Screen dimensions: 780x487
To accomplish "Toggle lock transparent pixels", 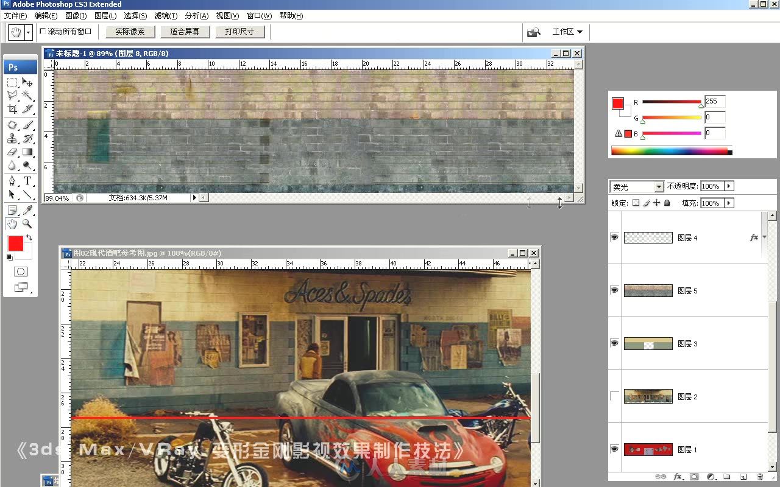I will (636, 203).
